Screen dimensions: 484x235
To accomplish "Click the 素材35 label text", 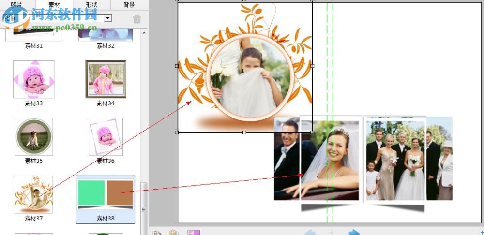I will (34, 161).
